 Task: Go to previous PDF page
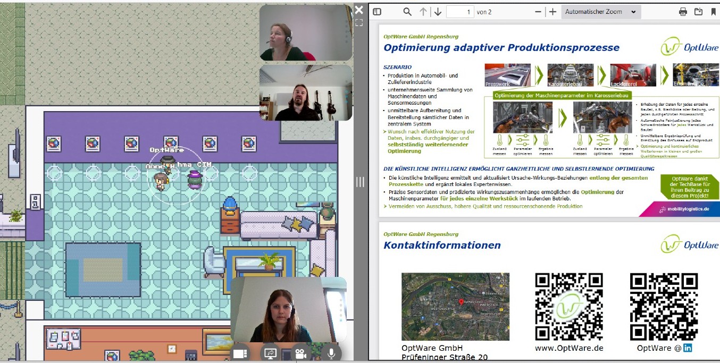point(423,12)
